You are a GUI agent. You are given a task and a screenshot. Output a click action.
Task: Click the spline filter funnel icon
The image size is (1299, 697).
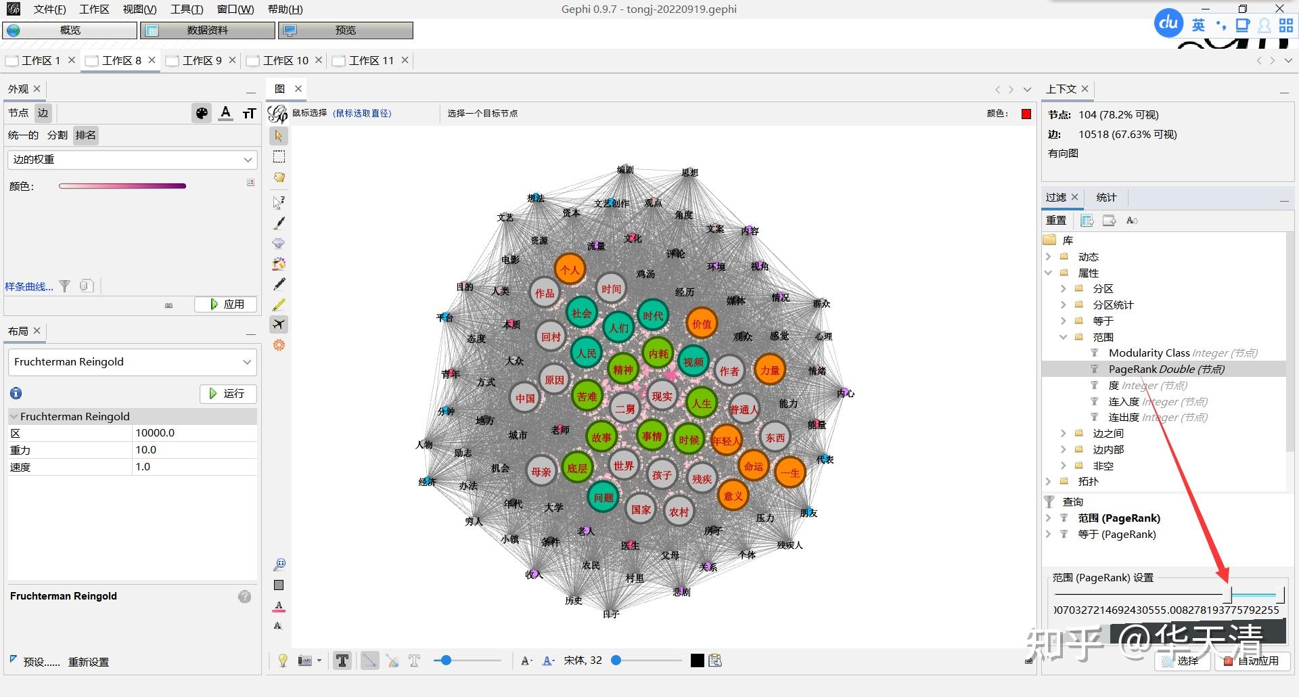pyautogui.click(x=64, y=286)
